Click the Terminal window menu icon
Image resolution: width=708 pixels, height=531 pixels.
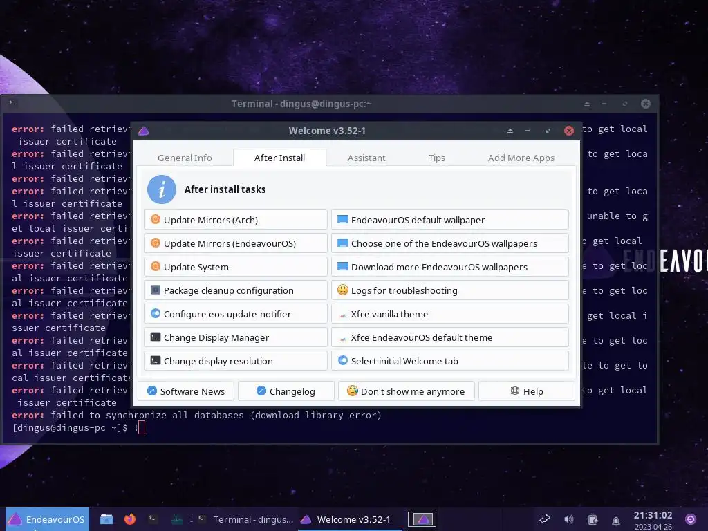click(12, 104)
